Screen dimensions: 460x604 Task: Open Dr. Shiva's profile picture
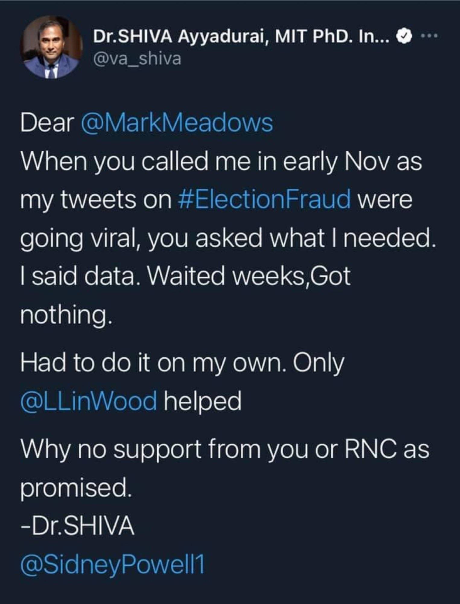(x=52, y=47)
